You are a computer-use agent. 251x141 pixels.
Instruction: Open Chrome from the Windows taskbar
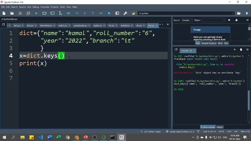tap(67, 137)
